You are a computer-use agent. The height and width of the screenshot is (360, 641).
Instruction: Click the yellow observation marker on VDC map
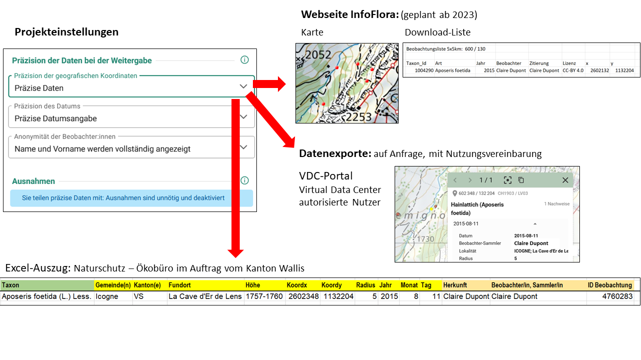tap(431, 209)
